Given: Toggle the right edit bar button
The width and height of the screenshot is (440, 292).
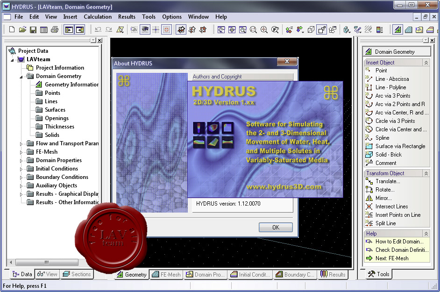Looking at the screenshot, I should point(80,29).
